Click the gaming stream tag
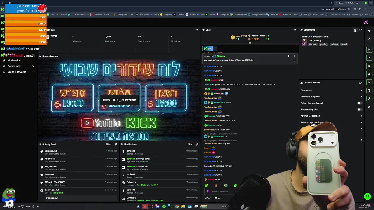 coord(323,44)
